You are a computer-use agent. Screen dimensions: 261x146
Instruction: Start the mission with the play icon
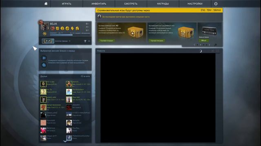coord(44,58)
